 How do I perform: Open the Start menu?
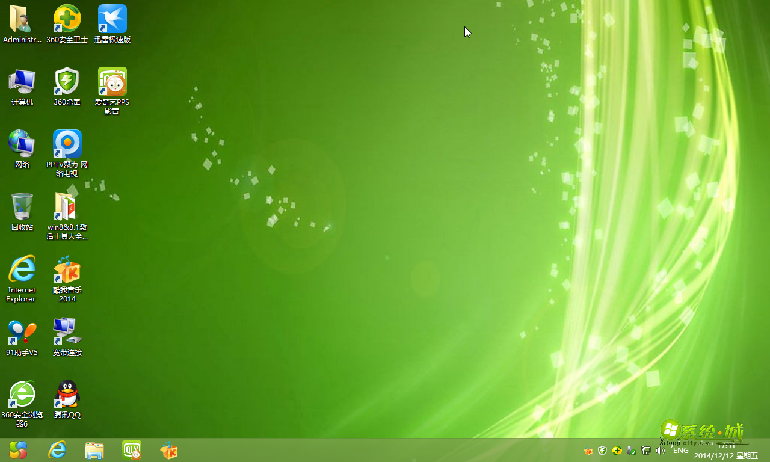(x=17, y=450)
